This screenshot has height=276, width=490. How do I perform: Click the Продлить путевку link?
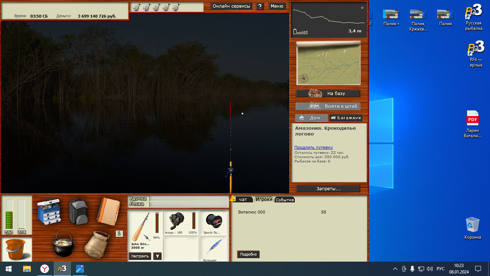(313, 147)
